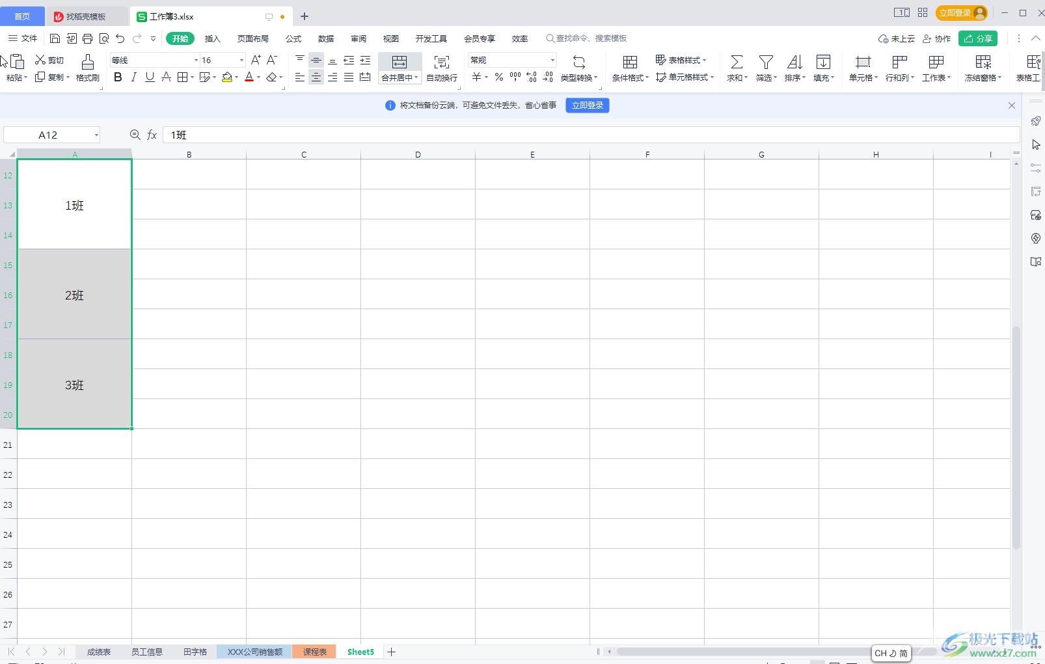The image size is (1045, 664).
Task: Switch to the 课程表 sheet tab
Action: tap(315, 652)
